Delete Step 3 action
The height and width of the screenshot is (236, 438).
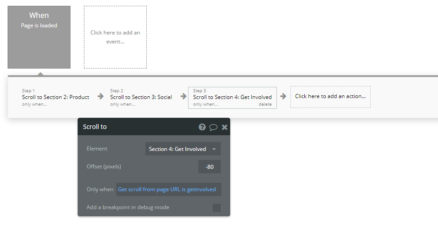pyautogui.click(x=265, y=104)
